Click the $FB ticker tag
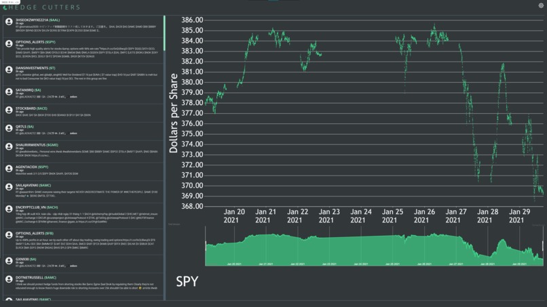 pos(49,234)
